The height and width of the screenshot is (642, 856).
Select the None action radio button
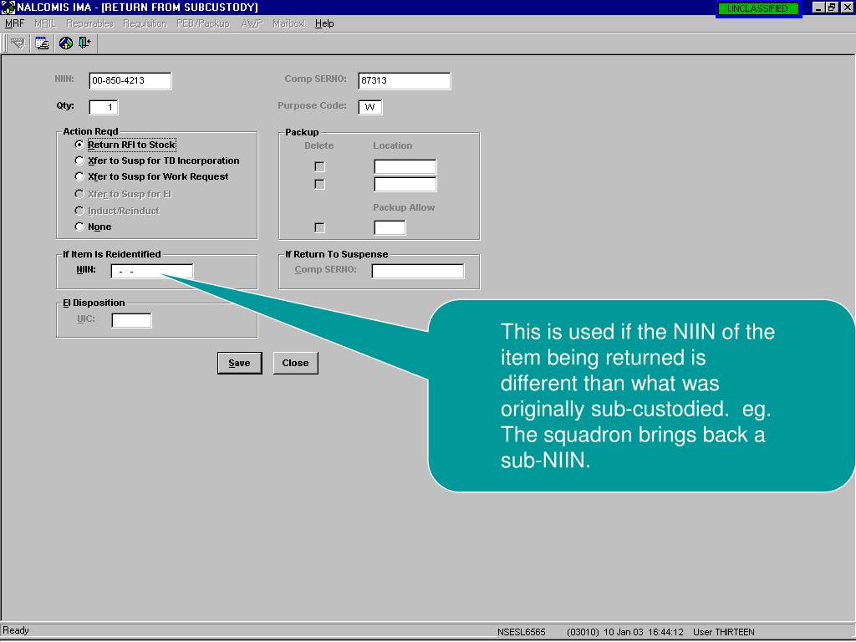[80, 227]
